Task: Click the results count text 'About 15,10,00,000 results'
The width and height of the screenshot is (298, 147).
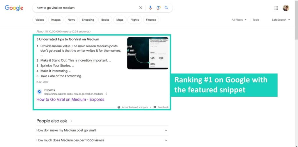Action: pos(54,31)
